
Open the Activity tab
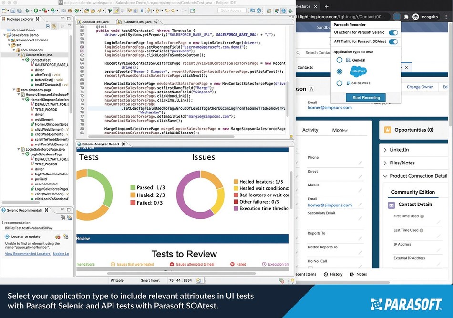310,130
